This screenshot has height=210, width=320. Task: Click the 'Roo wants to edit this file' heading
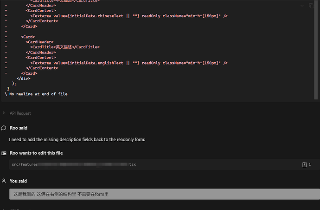[x=36, y=153]
